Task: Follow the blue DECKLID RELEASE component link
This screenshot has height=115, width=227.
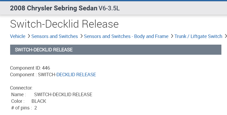Action: tap(76, 75)
